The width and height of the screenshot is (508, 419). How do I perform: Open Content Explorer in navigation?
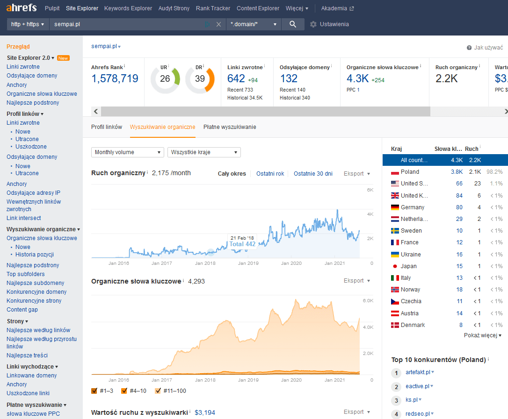tap(258, 8)
